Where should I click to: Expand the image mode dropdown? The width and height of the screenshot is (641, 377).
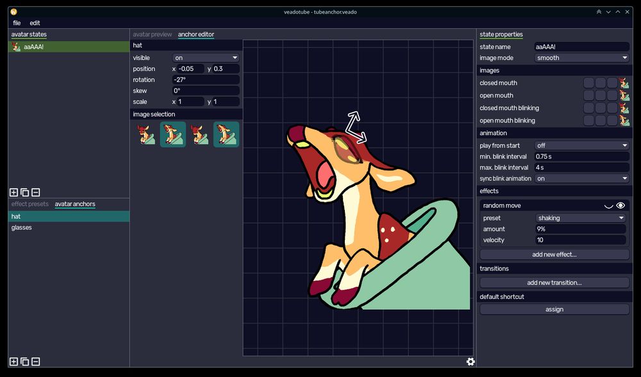point(581,58)
